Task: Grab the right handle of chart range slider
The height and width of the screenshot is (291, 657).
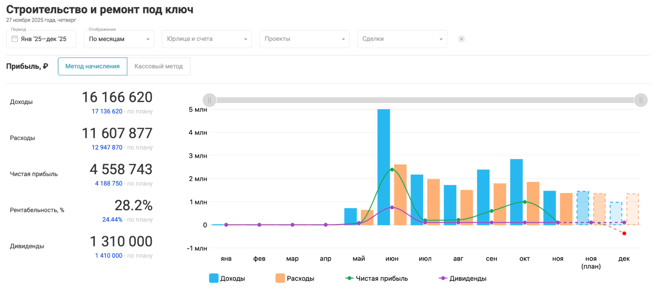Action: 641,100
